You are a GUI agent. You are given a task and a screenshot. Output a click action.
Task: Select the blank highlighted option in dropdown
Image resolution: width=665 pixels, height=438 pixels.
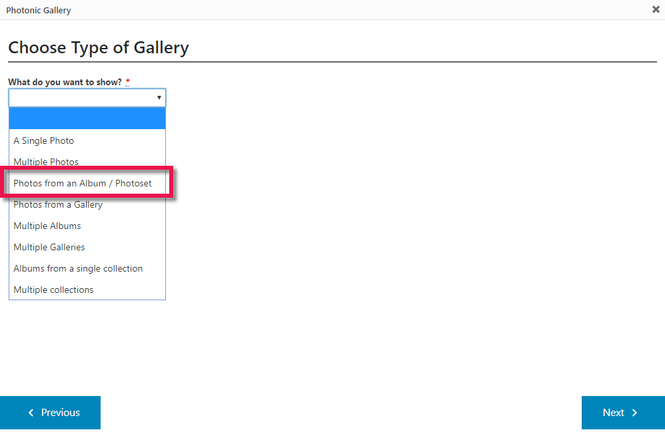click(x=87, y=118)
